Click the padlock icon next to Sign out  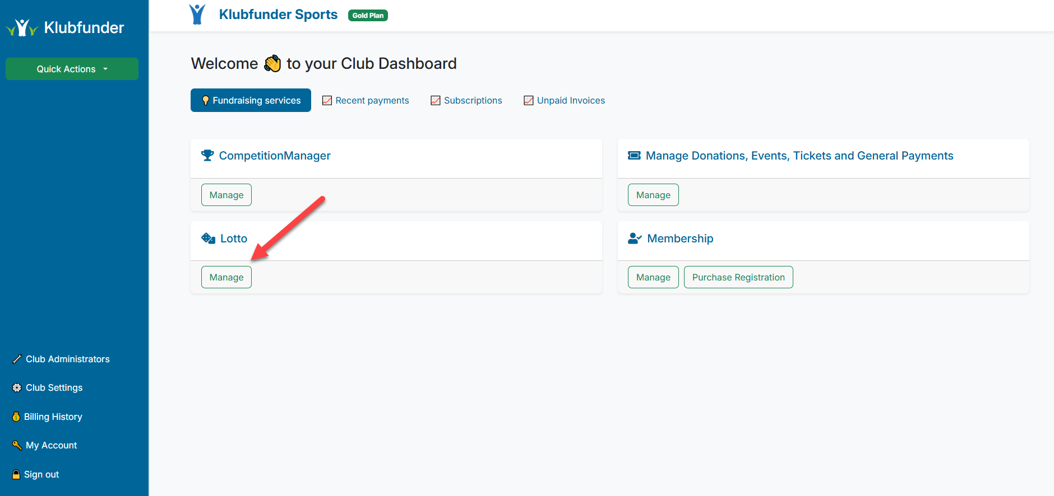pyautogui.click(x=16, y=475)
